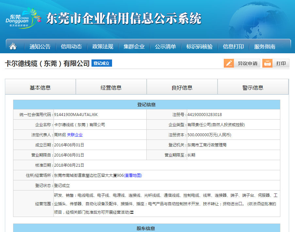
Task: Click approval date 2018年08月21日
Action: coord(69,165)
